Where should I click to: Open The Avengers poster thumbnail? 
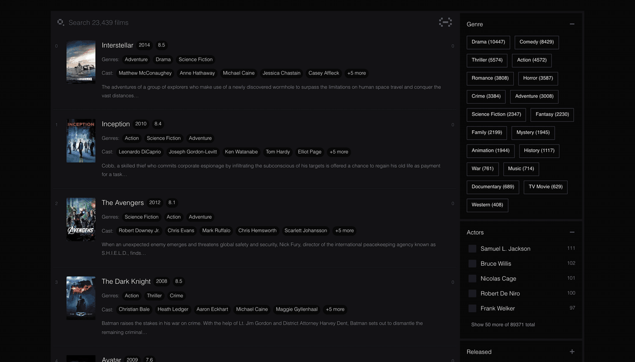(x=81, y=220)
